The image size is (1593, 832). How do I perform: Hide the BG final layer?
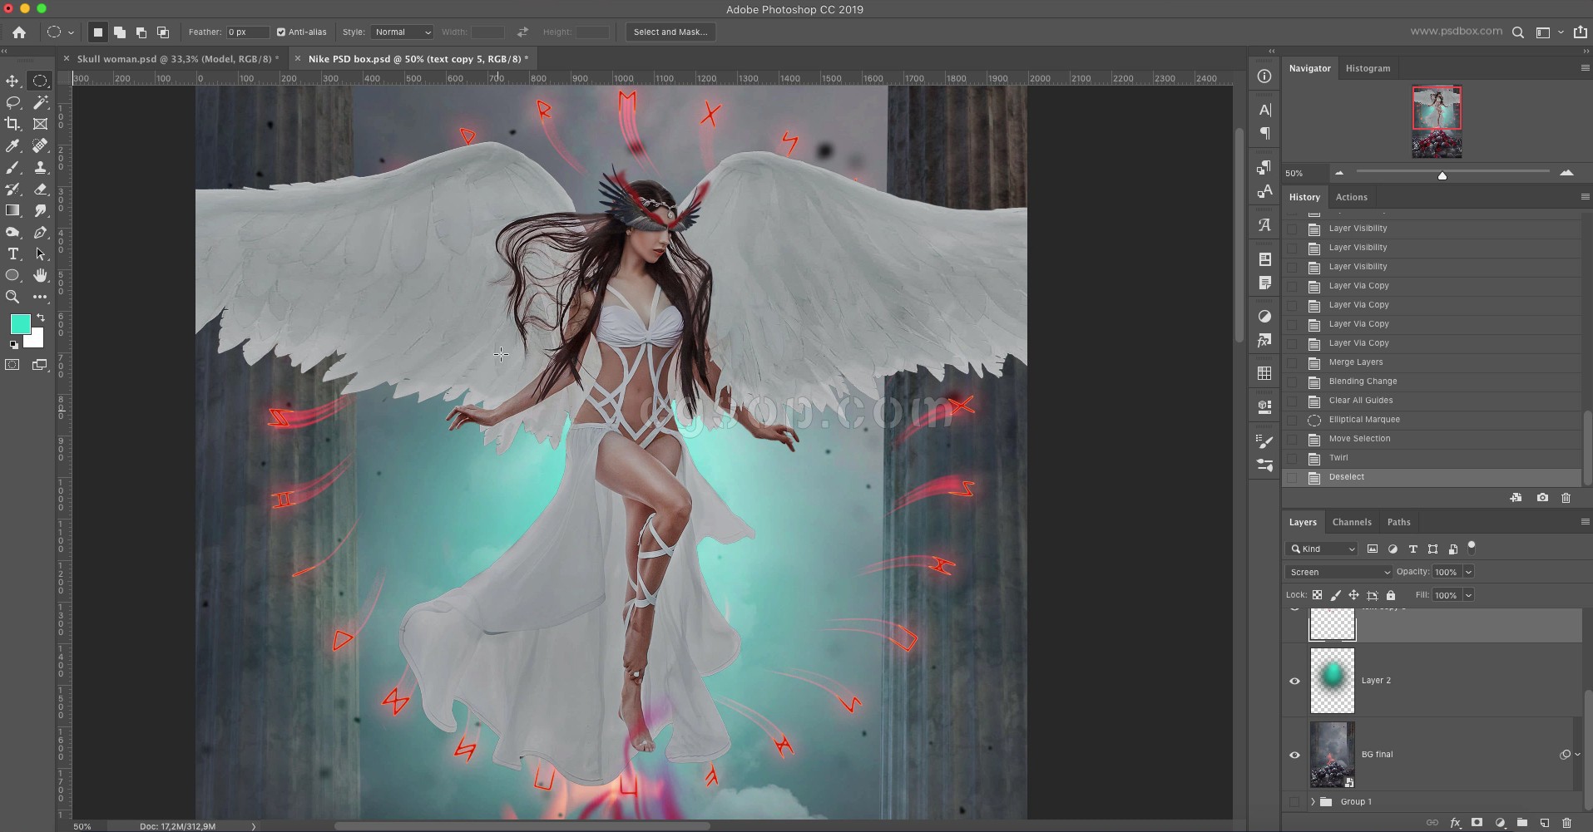(1294, 755)
